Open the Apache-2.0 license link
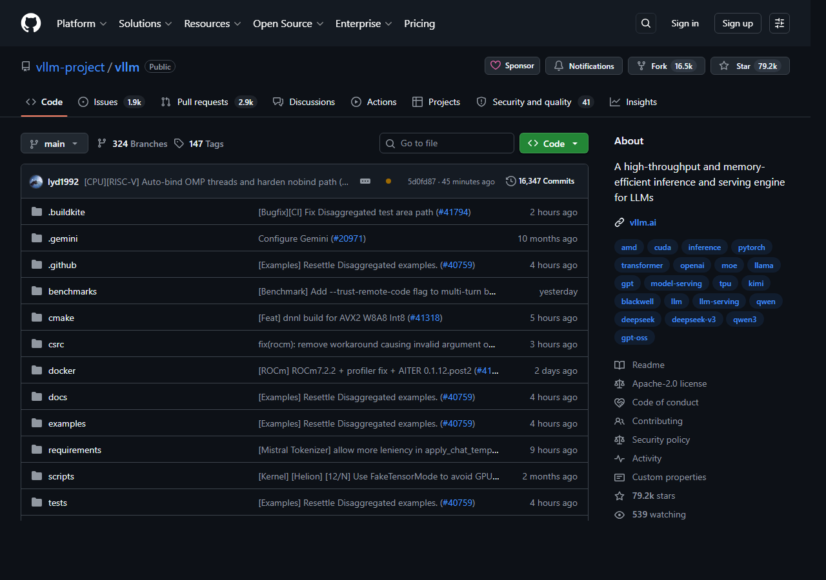Viewport: 826px width, 580px height. pos(661,383)
